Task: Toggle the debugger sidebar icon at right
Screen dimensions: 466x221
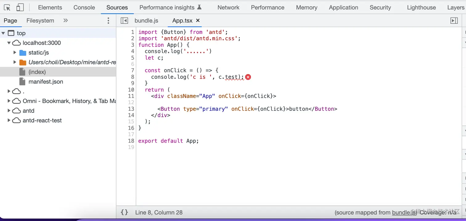Action: click(x=454, y=21)
